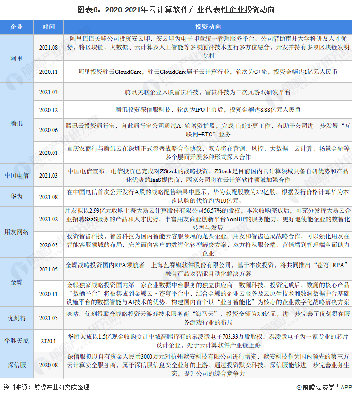This screenshot has width=352, height=397.
Task: Select date '2021.03' in the 雷贯科技 row
Action: [x=48, y=92]
